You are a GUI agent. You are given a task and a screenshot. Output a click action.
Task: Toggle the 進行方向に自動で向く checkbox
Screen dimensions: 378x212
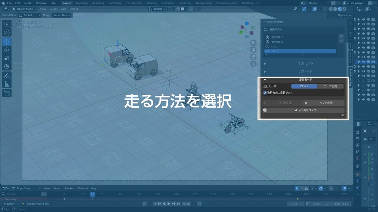coord(265,92)
